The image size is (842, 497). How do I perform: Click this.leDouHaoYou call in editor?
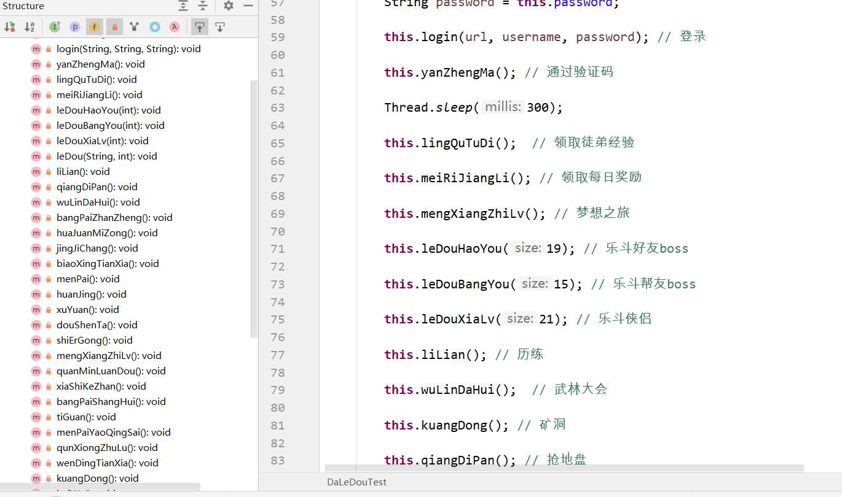coord(480,248)
